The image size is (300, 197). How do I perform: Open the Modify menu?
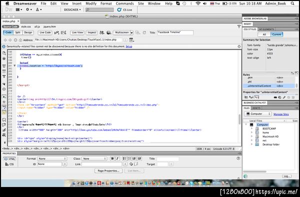(91, 3)
